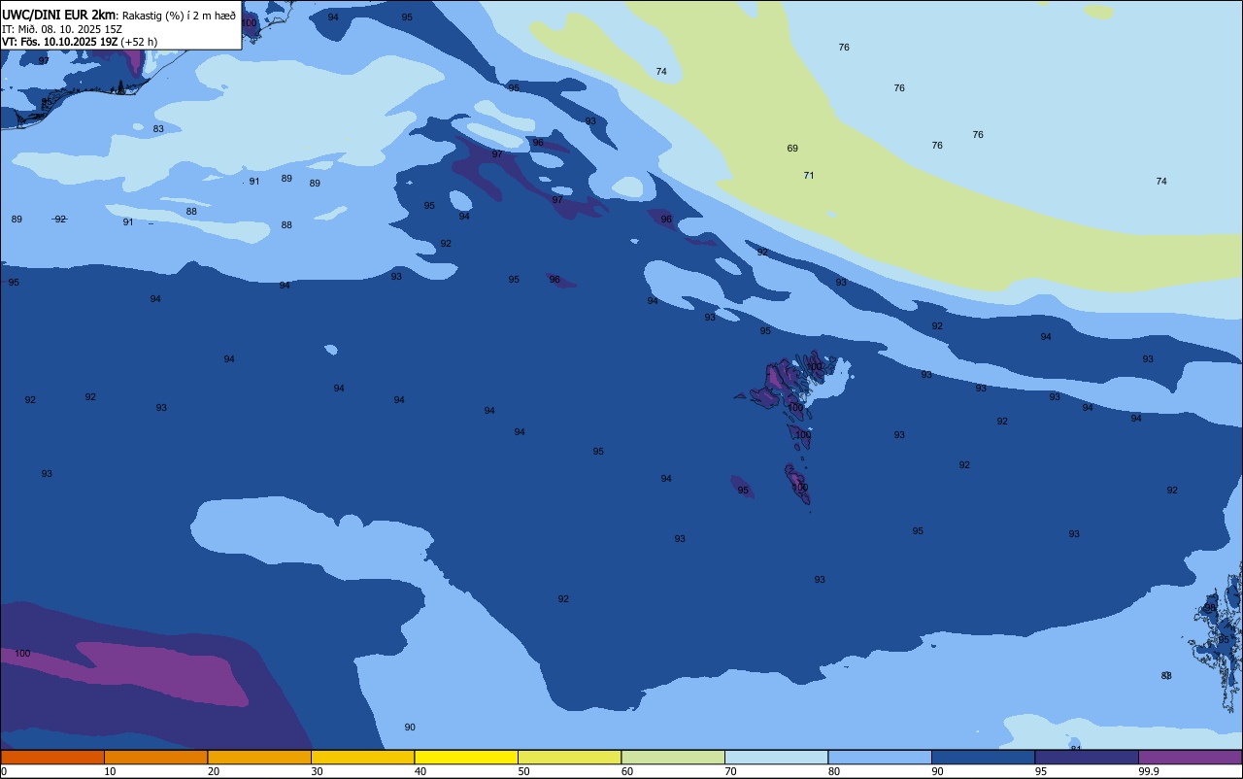Click the '50' legend scale label
Viewport: 1243px width, 779px height.
[x=523, y=771]
